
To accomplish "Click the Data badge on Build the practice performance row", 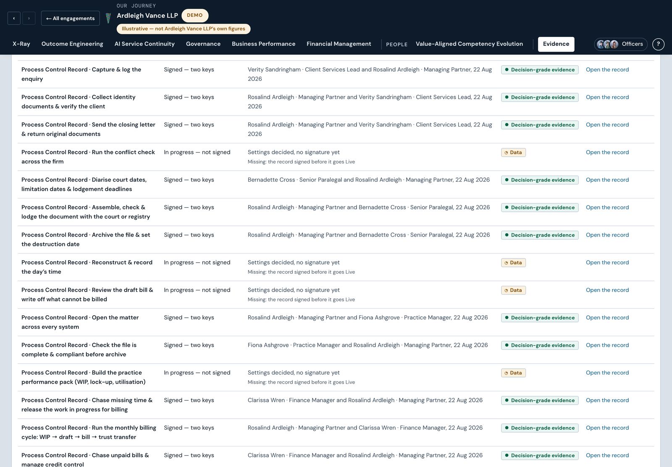I will [x=513, y=373].
